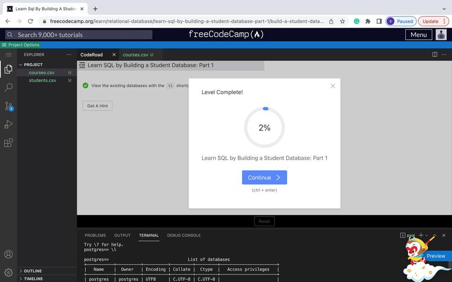Split the editor to the right
Image resolution: width=452 pixels, height=282 pixels.
tap(435, 55)
